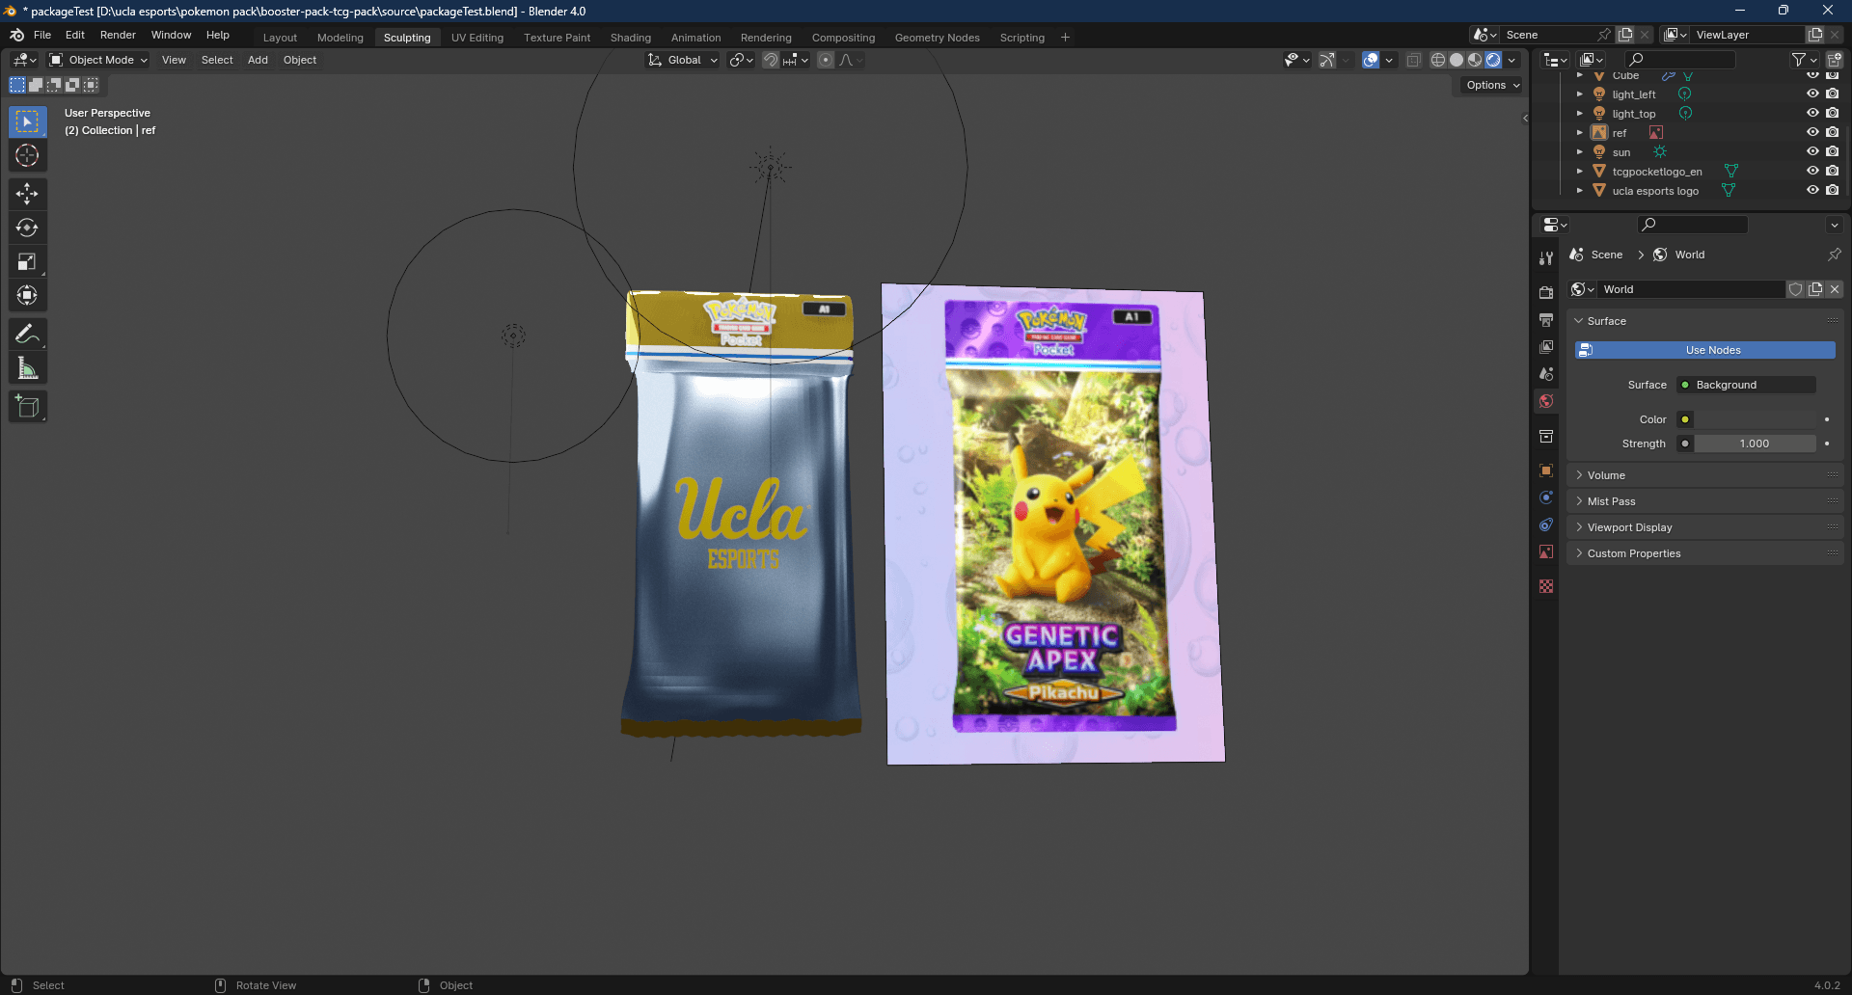Open the viewport Add menu
The image size is (1852, 995).
[x=258, y=60]
